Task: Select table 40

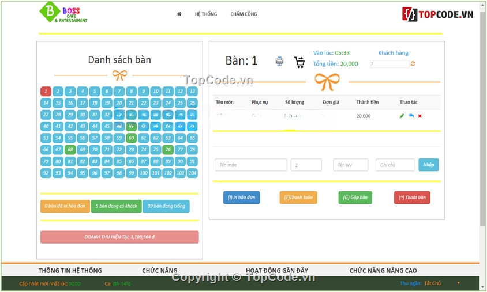Action: [46, 126]
